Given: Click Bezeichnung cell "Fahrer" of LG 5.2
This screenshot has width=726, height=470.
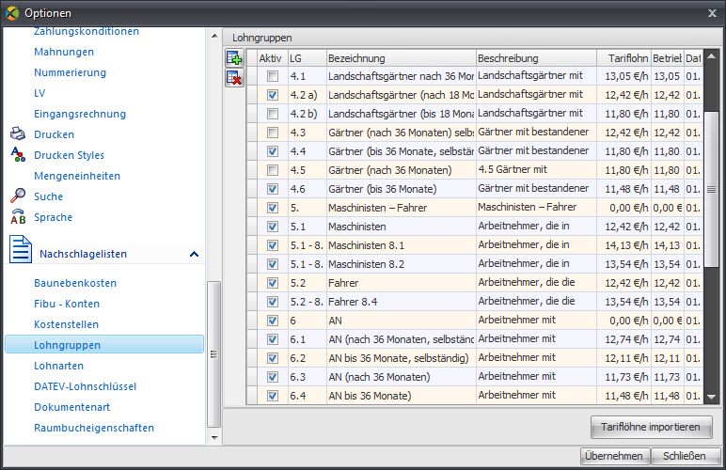Looking at the screenshot, I should (402, 283).
